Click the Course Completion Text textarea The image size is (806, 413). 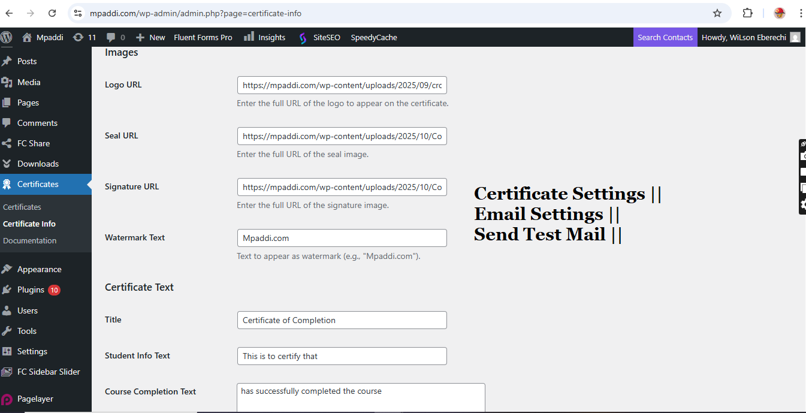(x=361, y=397)
